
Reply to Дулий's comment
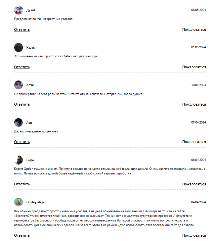(x=22, y=29)
